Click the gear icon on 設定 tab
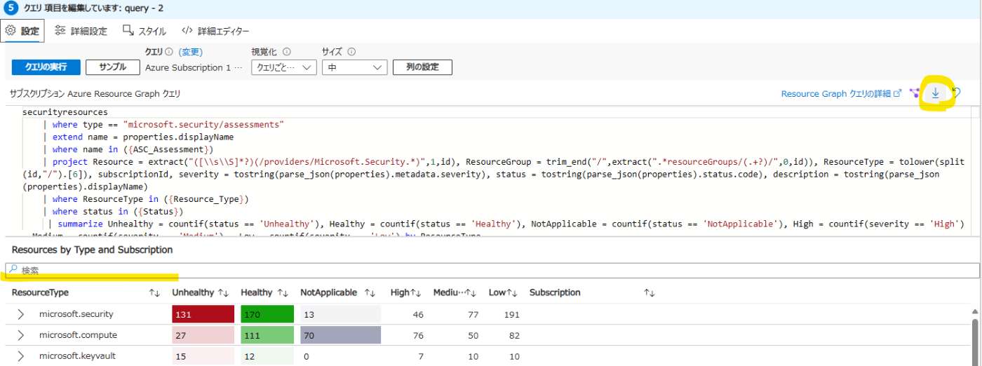The width and height of the screenshot is (982, 366). [11, 31]
